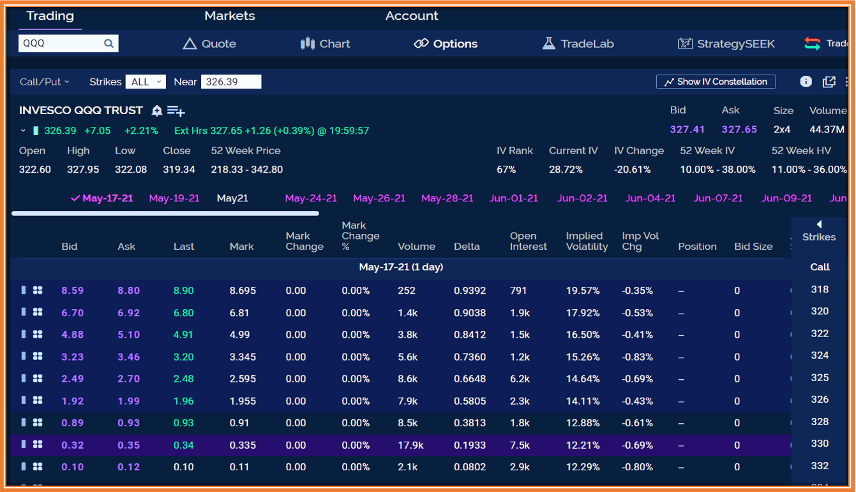Launch StrategySEEK
This screenshot has height=492, width=856.
[x=726, y=43]
